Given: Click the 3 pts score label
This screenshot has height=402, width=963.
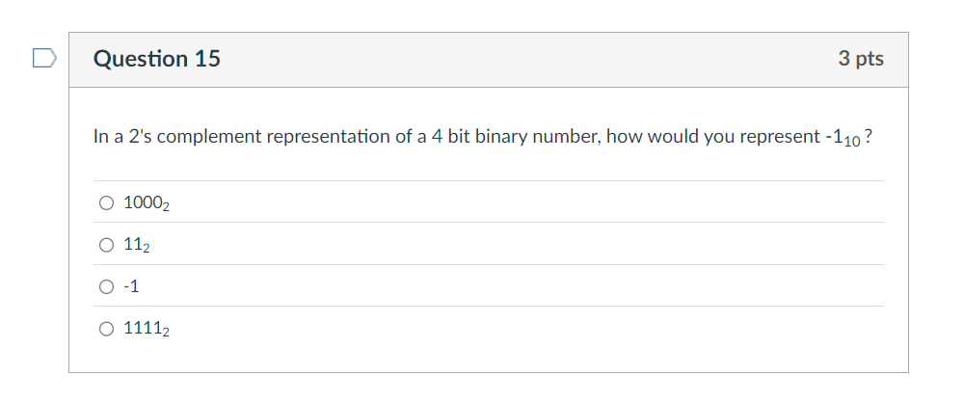Looking at the screenshot, I should click(861, 59).
